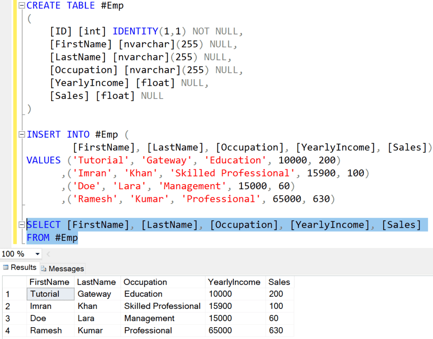Select the Sales column header
Image resolution: width=433 pixels, height=339 pixels.
pyautogui.click(x=279, y=282)
